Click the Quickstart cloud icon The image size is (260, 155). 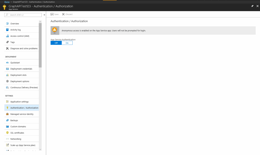point(7,63)
